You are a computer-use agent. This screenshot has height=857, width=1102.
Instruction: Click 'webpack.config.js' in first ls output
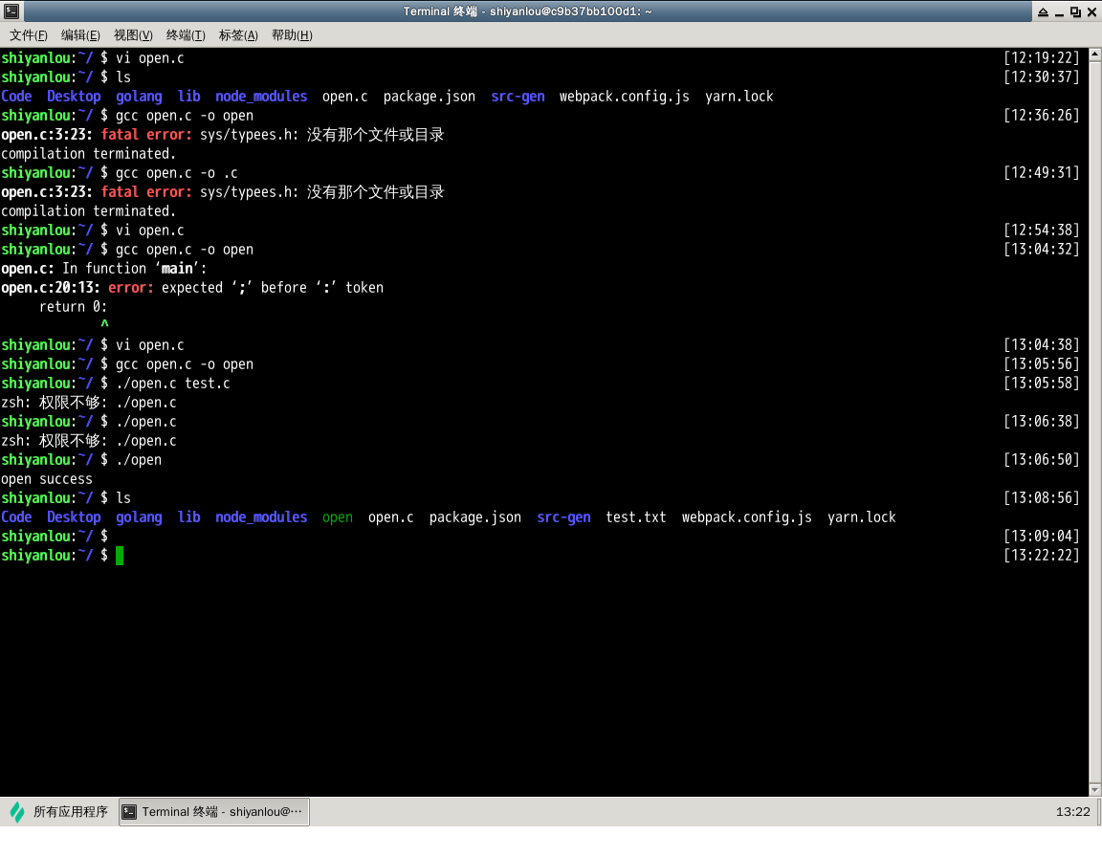(624, 97)
